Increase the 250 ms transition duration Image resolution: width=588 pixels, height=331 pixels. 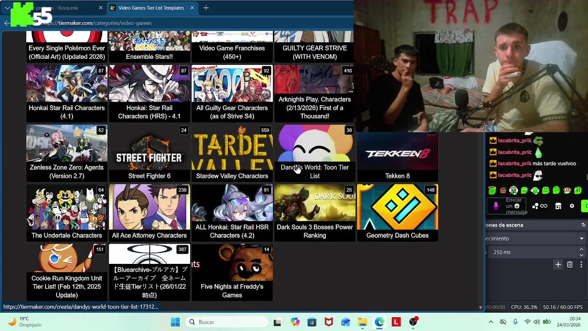point(581,249)
